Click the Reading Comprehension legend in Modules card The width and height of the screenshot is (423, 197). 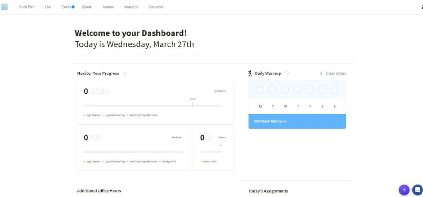142,161
